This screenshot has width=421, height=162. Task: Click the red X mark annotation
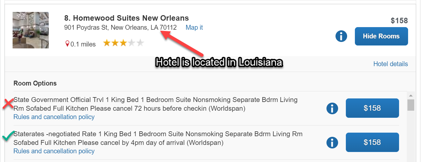pos(8,104)
